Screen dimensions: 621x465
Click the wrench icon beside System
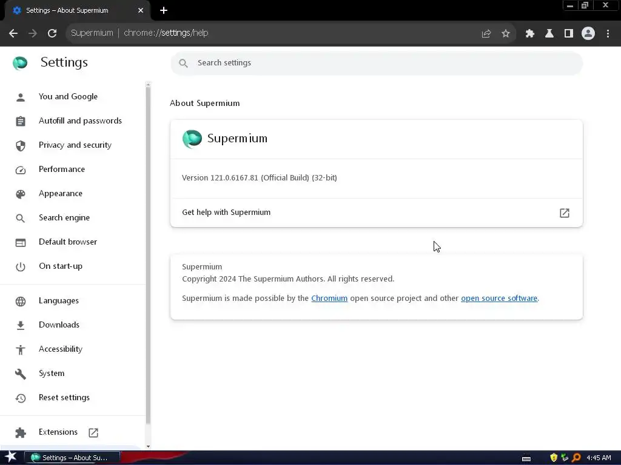[21, 374]
